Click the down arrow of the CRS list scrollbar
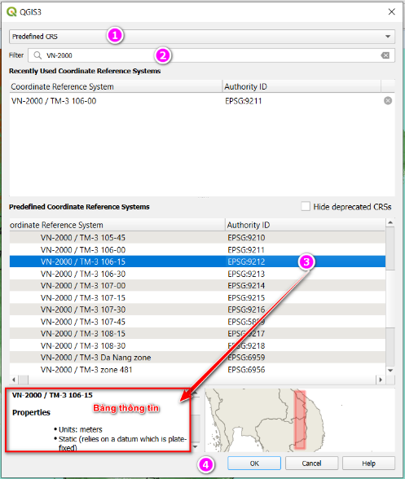Viewport: 405px width, 479px height. (x=390, y=371)
